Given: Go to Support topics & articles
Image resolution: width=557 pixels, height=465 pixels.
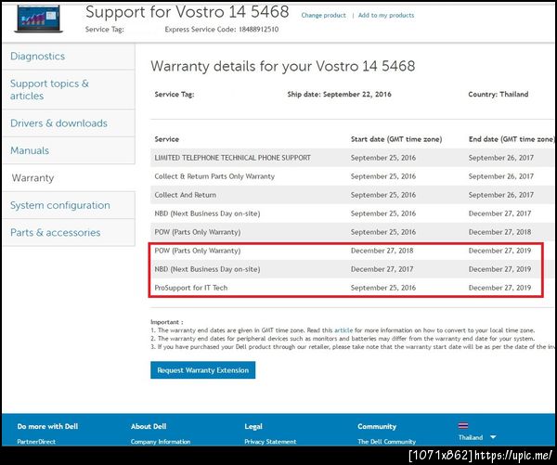Looking at the screenshot, I should (49, 89).
